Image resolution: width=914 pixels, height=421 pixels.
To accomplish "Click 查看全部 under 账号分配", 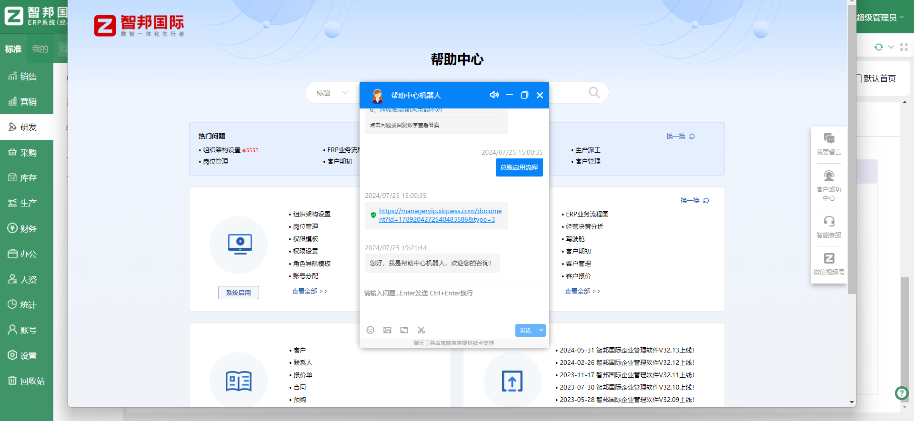I will [310, 291].
